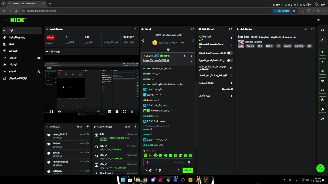The image size is (328, 184).
Task: Click microphone icon in chat input
Action: pos(147,162)
